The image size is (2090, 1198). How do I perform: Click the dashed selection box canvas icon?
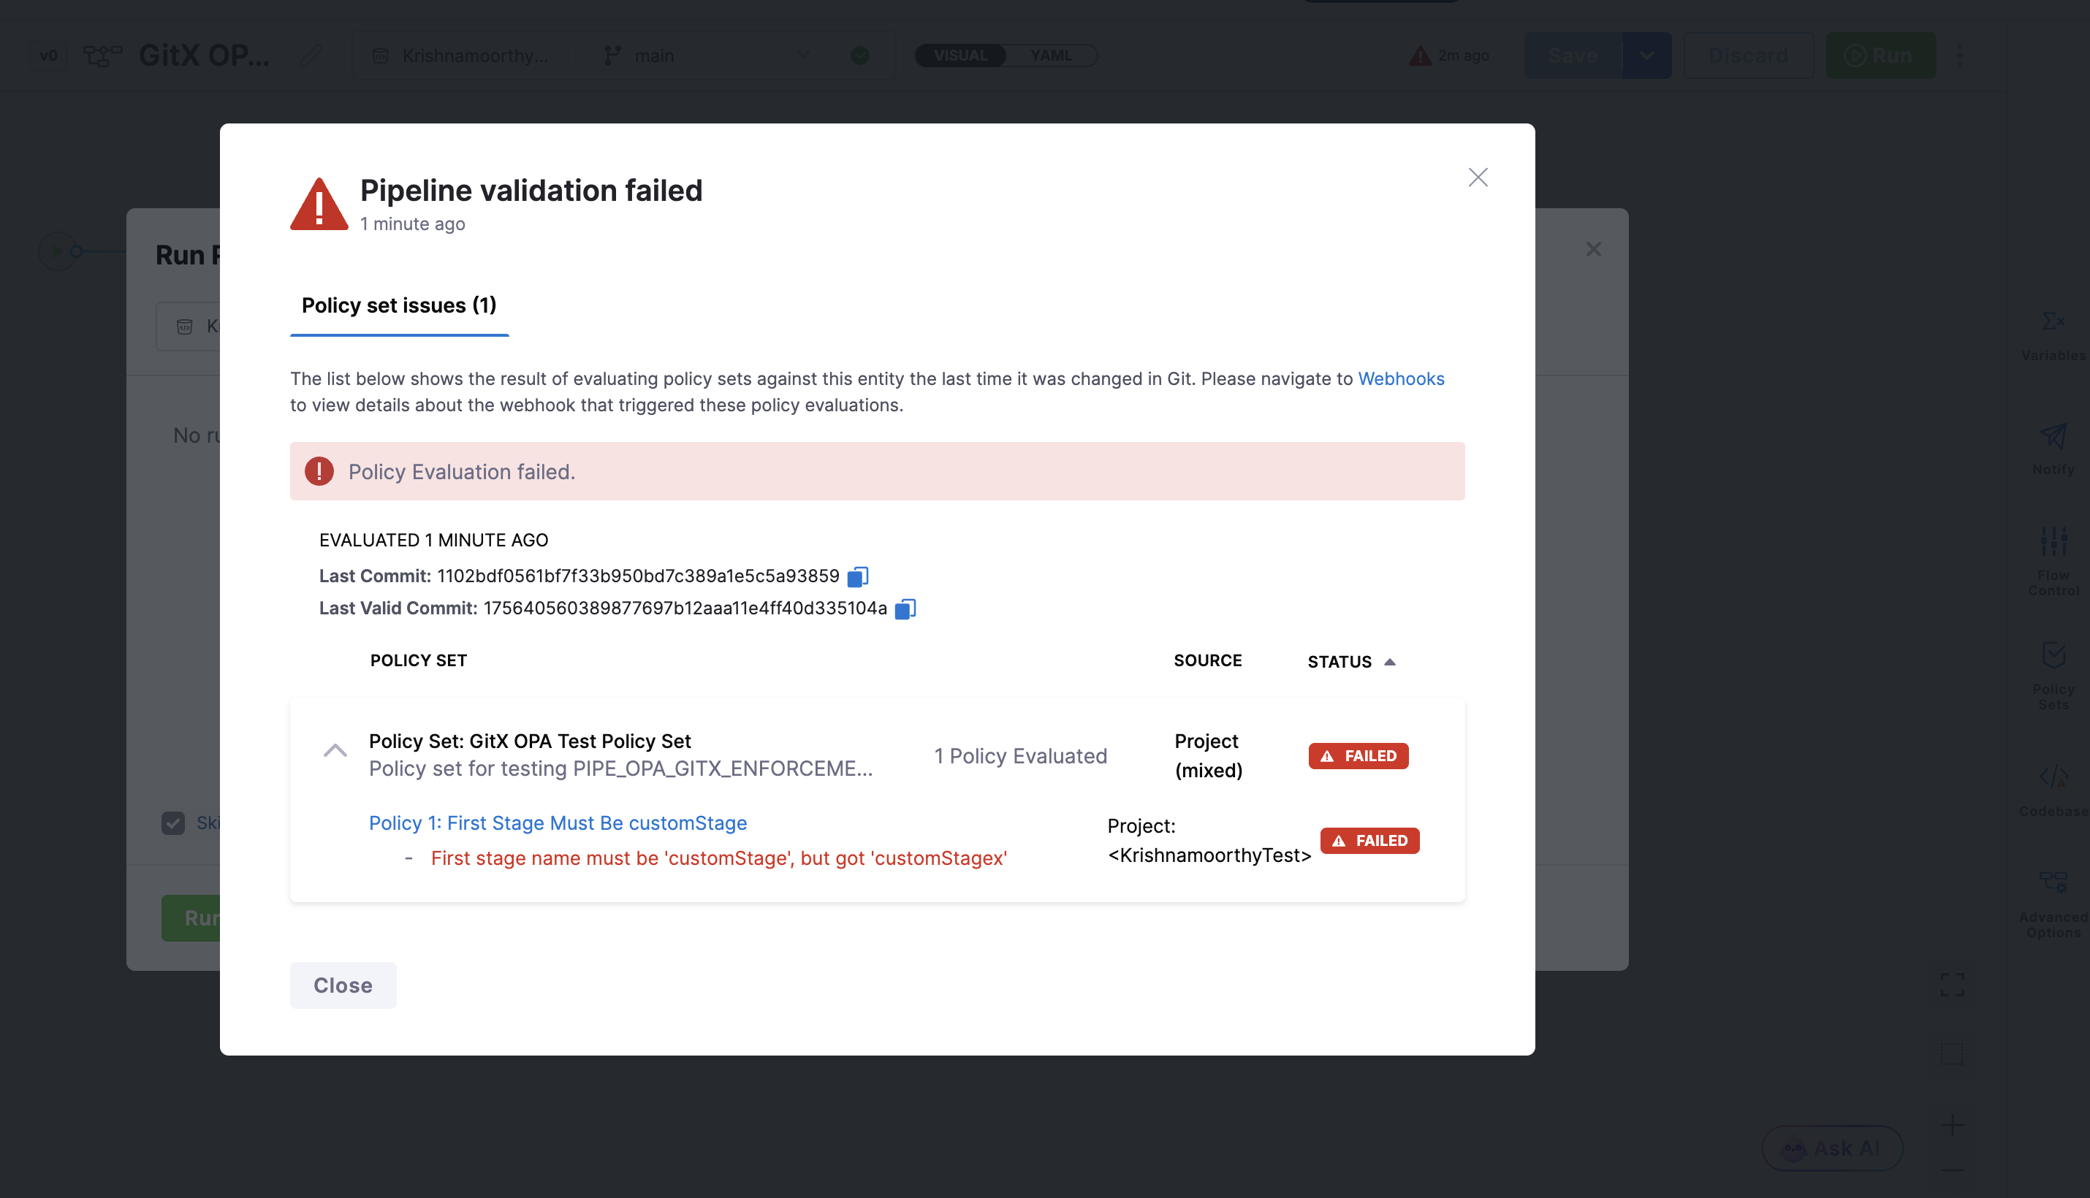[1952, 1053]
